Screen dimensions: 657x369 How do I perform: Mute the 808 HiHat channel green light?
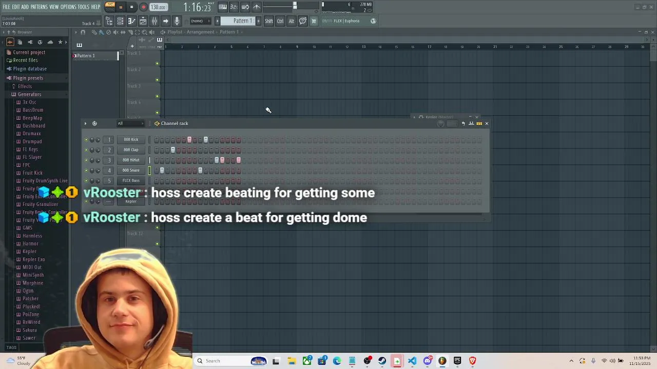click(86, 160)
